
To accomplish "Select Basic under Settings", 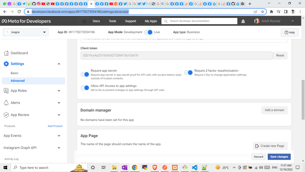I will (x=15, y=73).
